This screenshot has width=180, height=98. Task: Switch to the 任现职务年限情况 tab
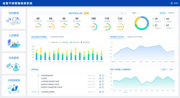(57, 37)
